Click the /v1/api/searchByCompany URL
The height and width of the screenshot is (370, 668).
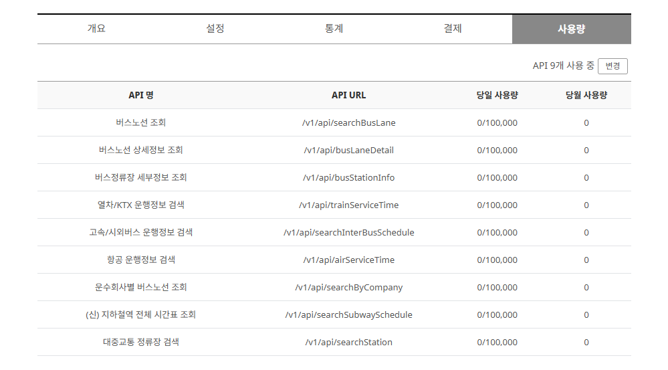click(349, 287)
